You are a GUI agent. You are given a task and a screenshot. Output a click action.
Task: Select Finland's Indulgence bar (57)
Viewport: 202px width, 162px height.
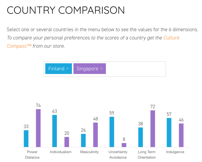coord(169,132)
